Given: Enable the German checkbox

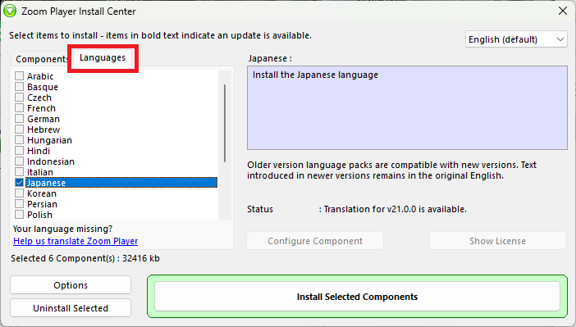Looking at the screenshot, I should click(x=19, y=119).
